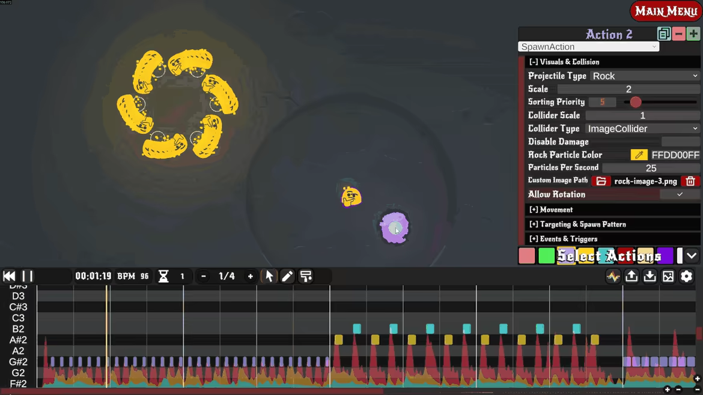The height and width of the screenshot is (395, 703).
Task: Zoom out timeline with bottom minus icon
Action: coord(678,390)
